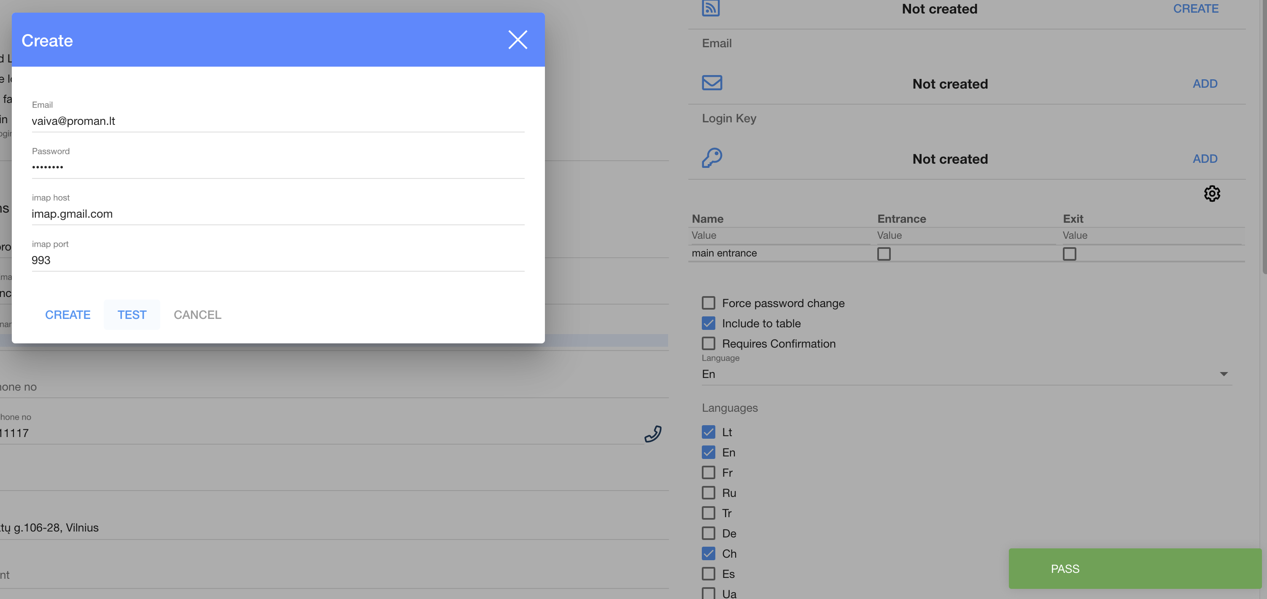The height and width of the screenshot is (599, 1267).
Task: Enable the Fr language checkbox
Action: [x=708, y=472]
